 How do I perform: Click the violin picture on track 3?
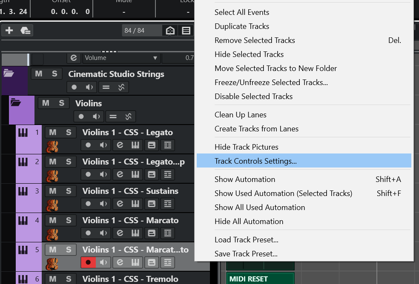(53, 205)
